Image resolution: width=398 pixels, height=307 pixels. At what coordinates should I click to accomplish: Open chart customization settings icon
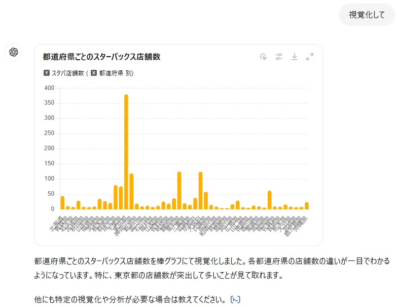[x=279, y=57]
